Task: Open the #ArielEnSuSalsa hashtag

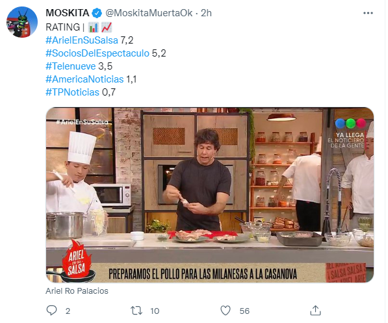Action: pyautogui.click(x=82, y=40)
